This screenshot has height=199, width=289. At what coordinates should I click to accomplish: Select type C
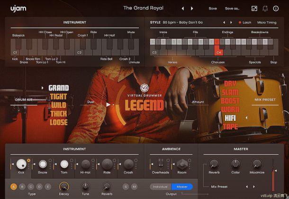click(31, 187)
